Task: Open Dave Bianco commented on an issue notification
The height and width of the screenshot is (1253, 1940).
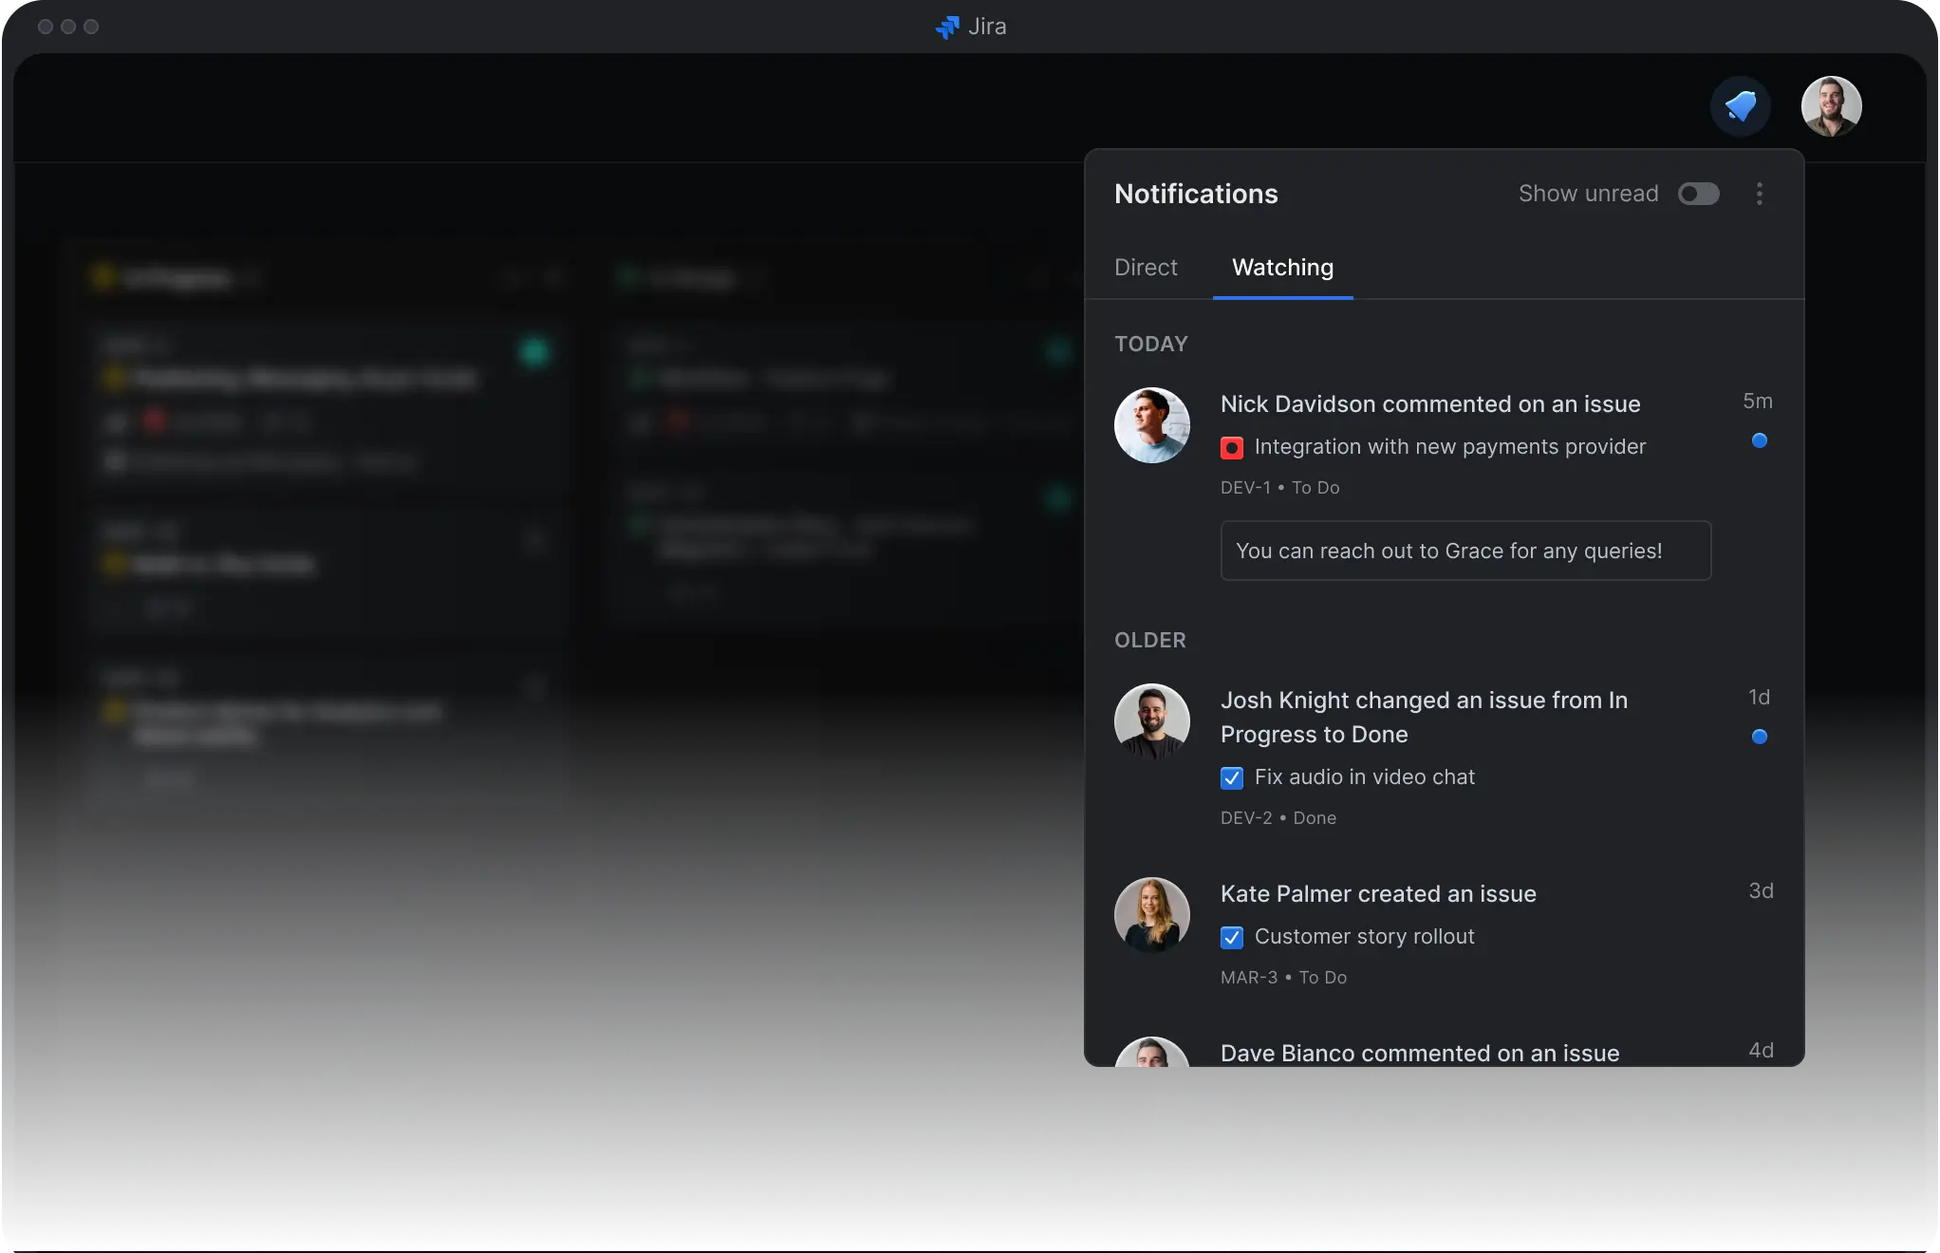Action: 1419,1053
